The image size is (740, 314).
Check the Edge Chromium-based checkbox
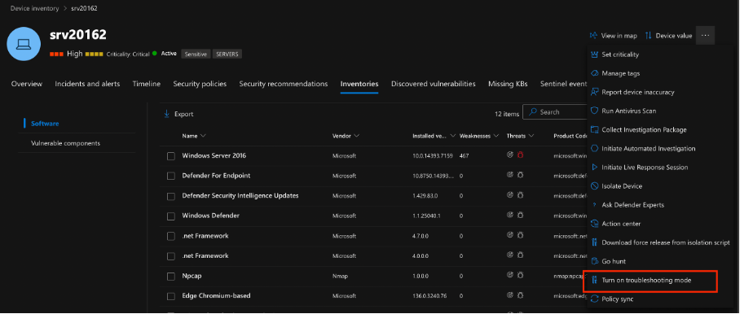coord(171,297)
